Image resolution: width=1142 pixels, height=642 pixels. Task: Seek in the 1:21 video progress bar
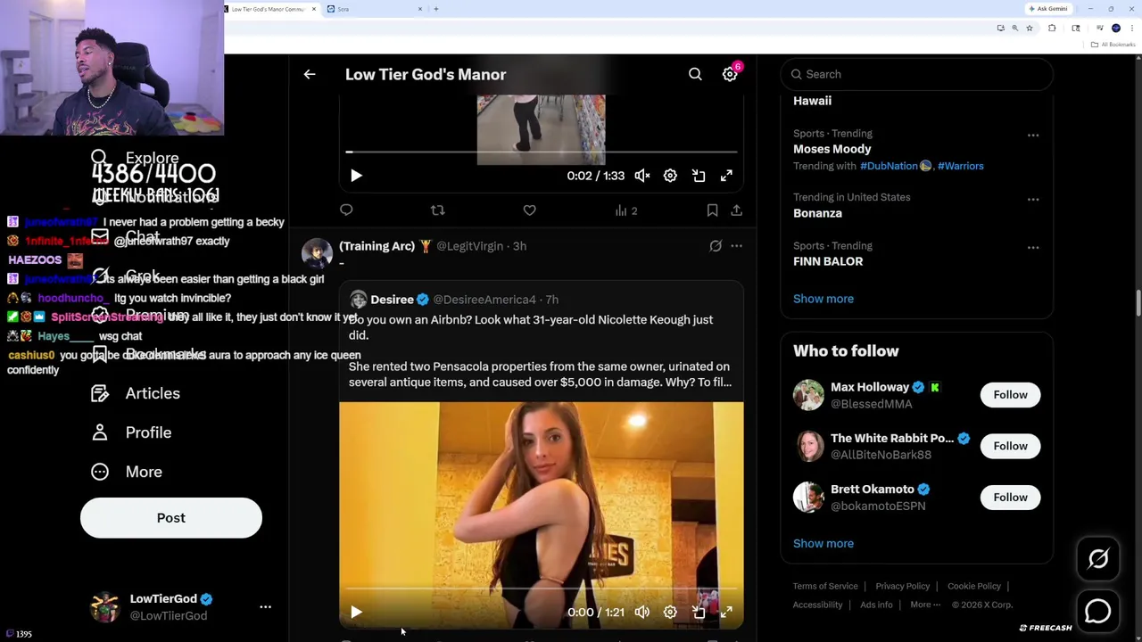click(x=542, y=589)
